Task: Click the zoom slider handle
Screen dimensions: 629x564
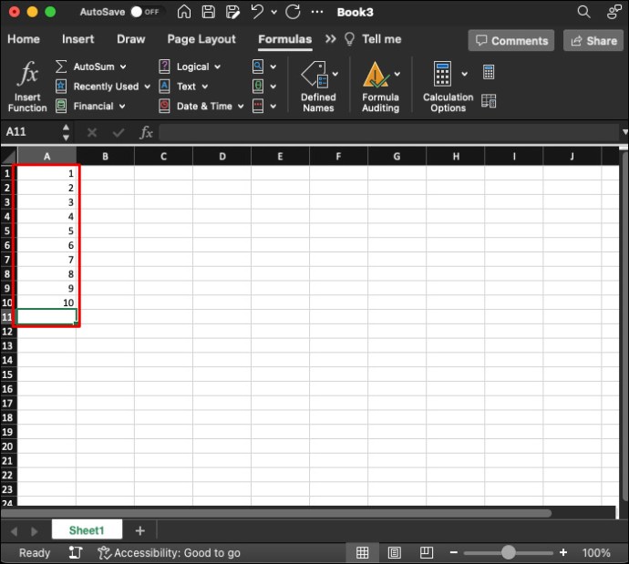Action: (x=509, y=552)
